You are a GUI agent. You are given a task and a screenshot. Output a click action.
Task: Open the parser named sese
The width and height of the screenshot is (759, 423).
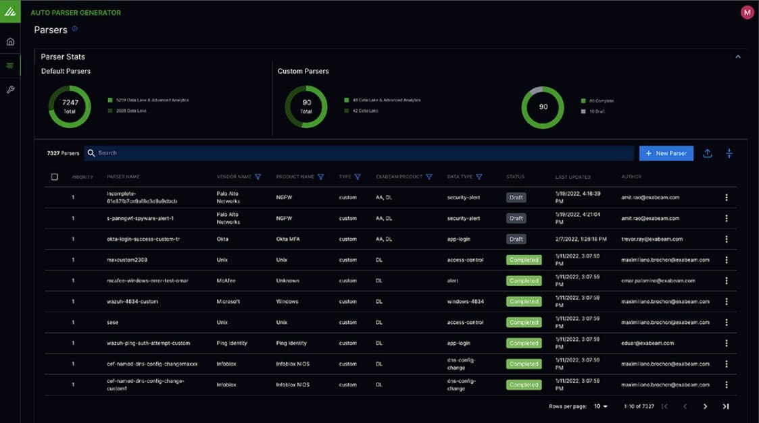point(112,322)
